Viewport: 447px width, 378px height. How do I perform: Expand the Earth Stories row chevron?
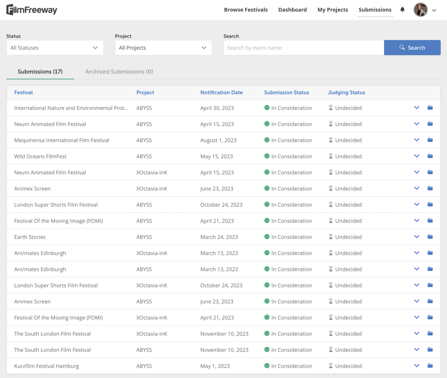[x=416, y=237]
